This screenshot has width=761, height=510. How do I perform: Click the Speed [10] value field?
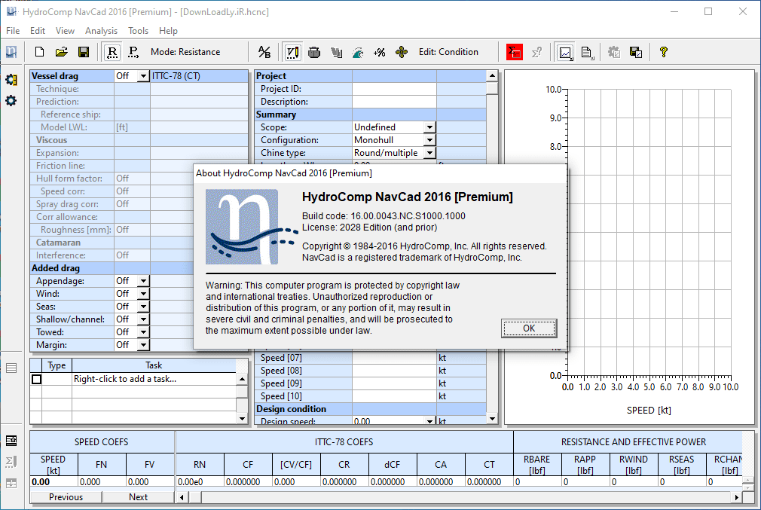394,396
